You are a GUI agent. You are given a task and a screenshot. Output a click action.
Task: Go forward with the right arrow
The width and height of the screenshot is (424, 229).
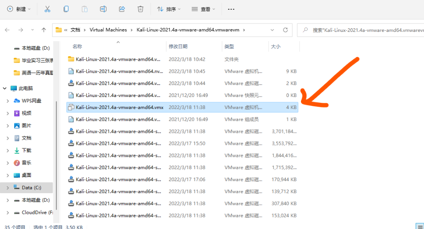tap(20, 30)
